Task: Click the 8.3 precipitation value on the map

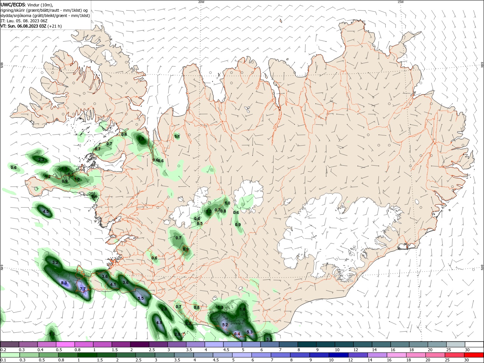Action: coord(64,283)
